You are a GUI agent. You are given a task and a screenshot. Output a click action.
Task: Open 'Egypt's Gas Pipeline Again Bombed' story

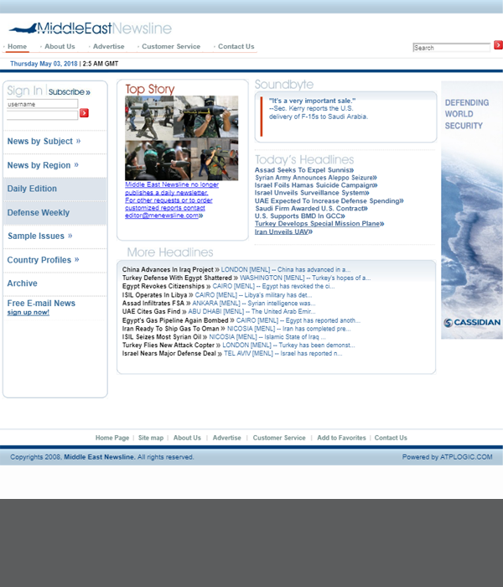[x=175, y=320]
